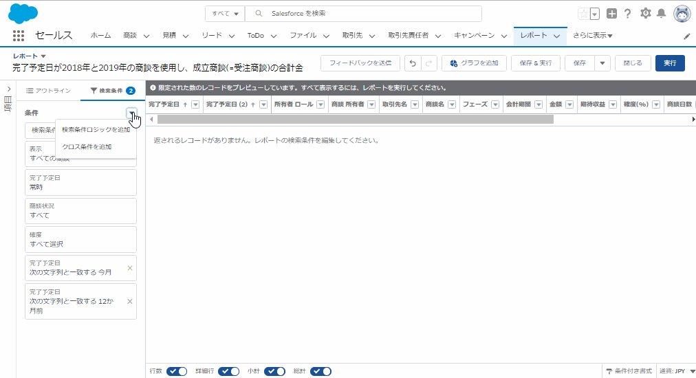
Task: Open the global actions plus icon
Action: pos(611,14)
